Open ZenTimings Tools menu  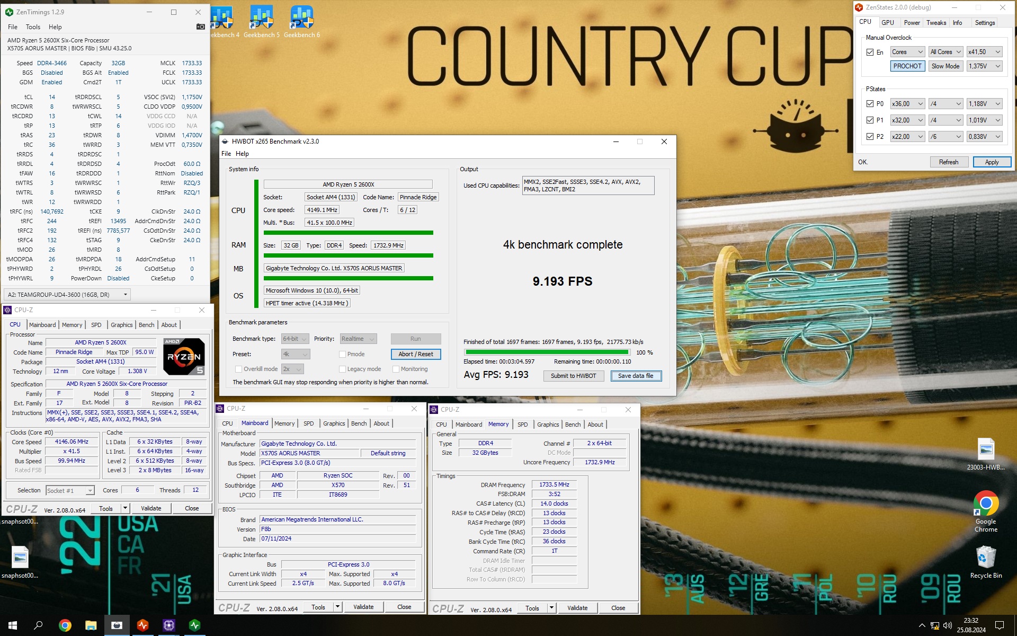pos(33,27)
